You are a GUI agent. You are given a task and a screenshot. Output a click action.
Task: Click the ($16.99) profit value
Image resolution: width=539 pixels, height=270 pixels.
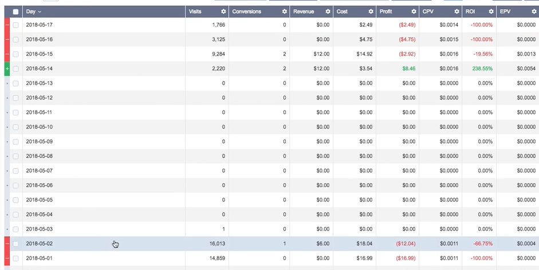[x=406, y=259]
